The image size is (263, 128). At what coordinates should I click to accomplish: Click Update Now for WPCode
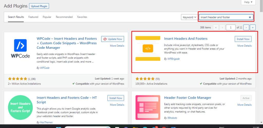(x=112, y=39)
